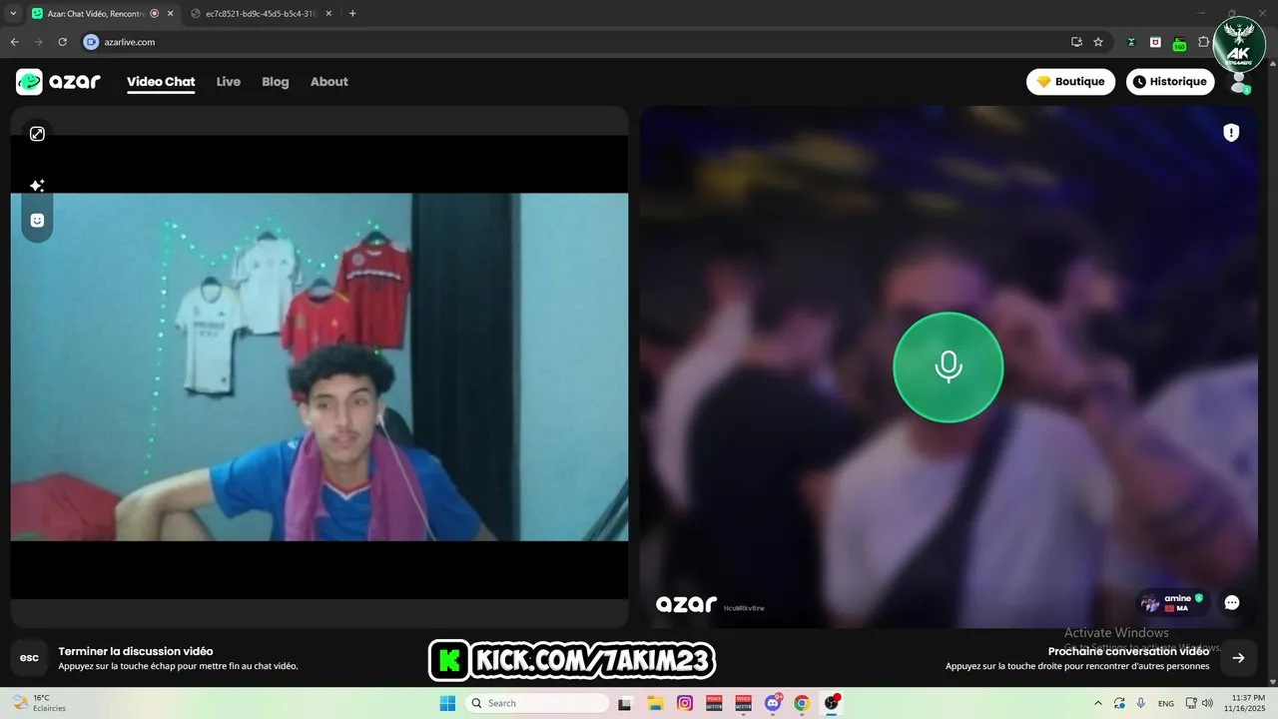
Task: Open the About page
Action: point(329,82)
